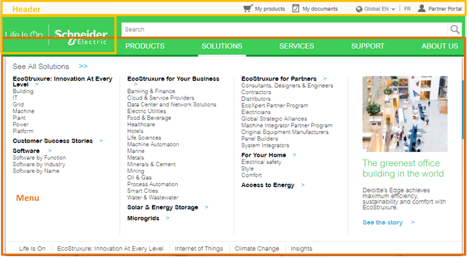Click arrow next to See the story

413,222
